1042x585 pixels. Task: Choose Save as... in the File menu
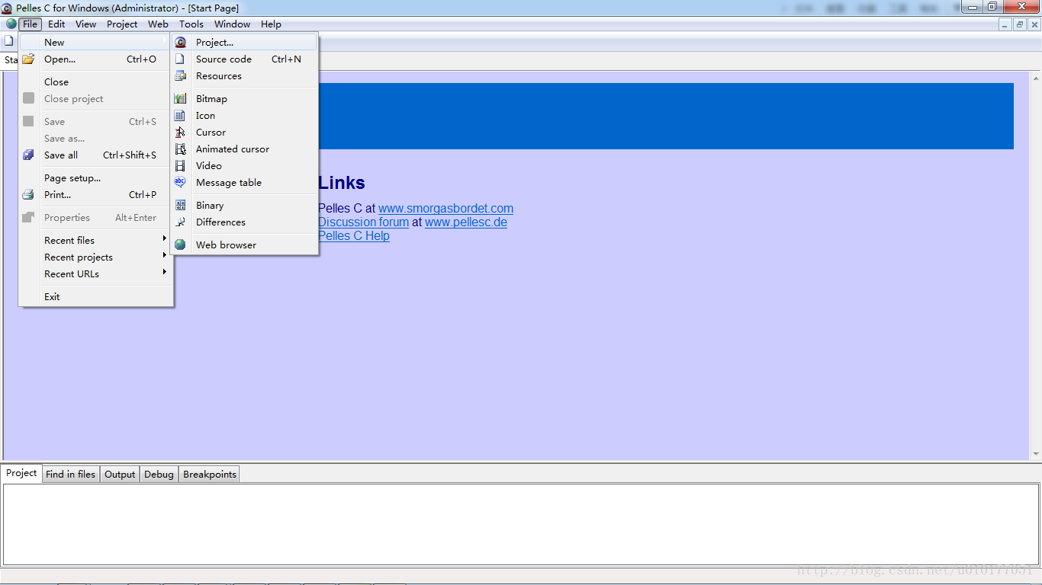click(95, 139)
